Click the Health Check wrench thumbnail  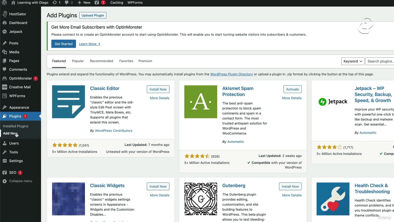[333, 199]
